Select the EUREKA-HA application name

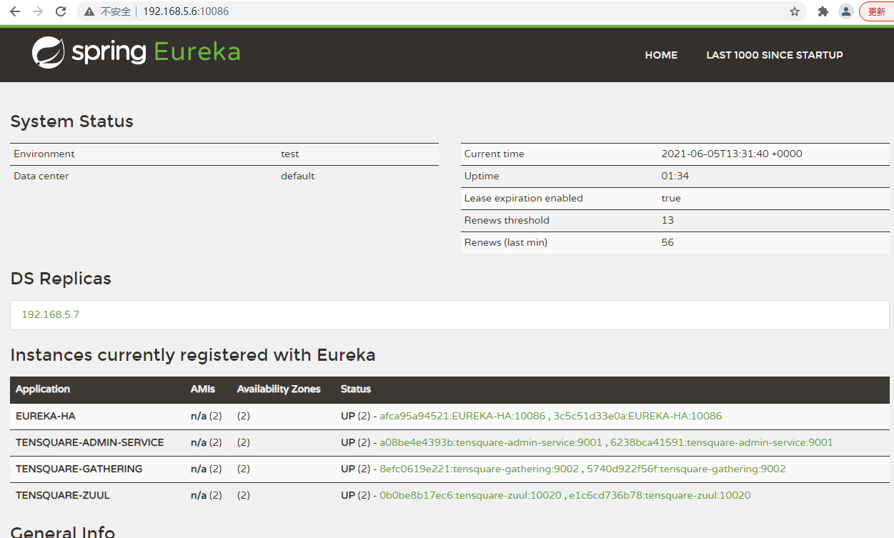45,416
